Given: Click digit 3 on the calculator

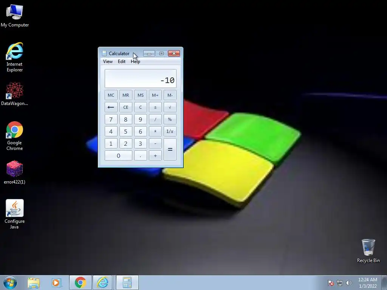Looking at the screenshot, I should pos(141,143).
